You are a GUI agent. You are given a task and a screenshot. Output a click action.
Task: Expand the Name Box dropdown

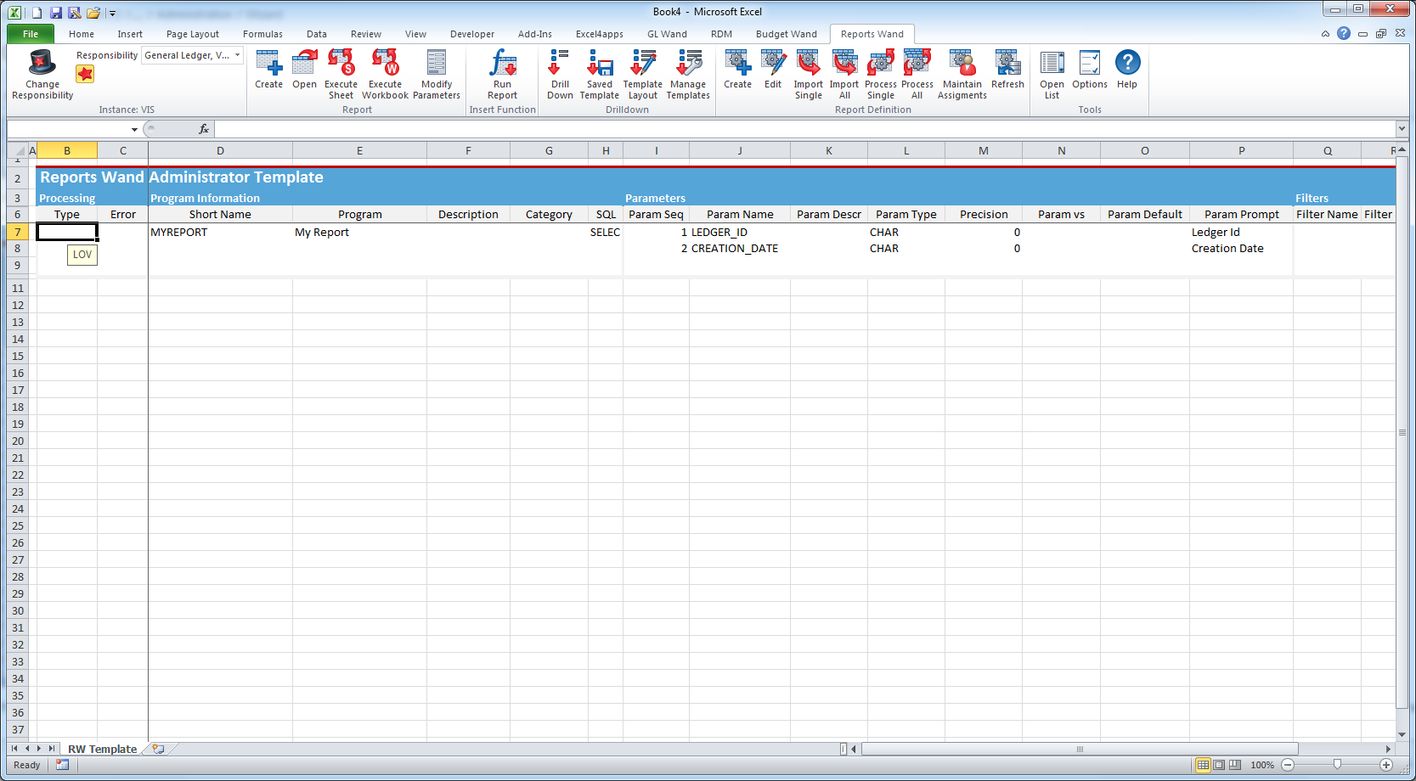(x=134, y=129)
